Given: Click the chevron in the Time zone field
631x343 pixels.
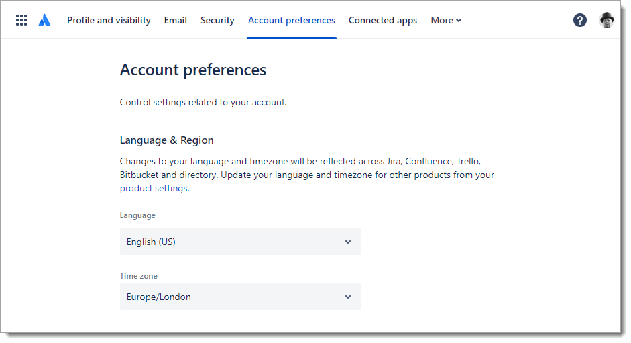Looking at the screenshot, I should [347, 297].
